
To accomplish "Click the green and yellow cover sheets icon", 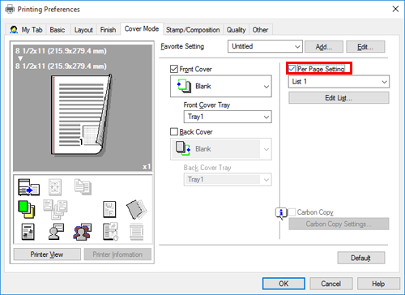I will tap(27, 209).
